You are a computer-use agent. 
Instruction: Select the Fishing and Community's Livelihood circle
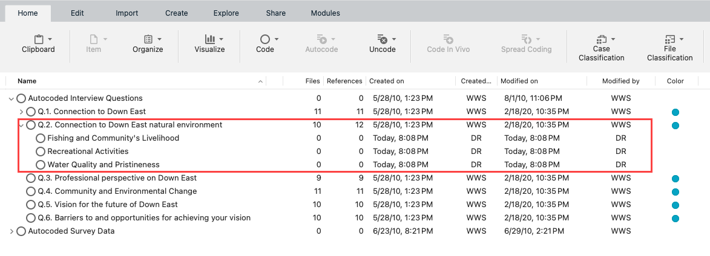pos(41,138)
